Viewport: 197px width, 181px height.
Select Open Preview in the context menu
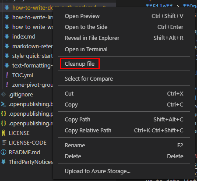click(x=124, y=16)
